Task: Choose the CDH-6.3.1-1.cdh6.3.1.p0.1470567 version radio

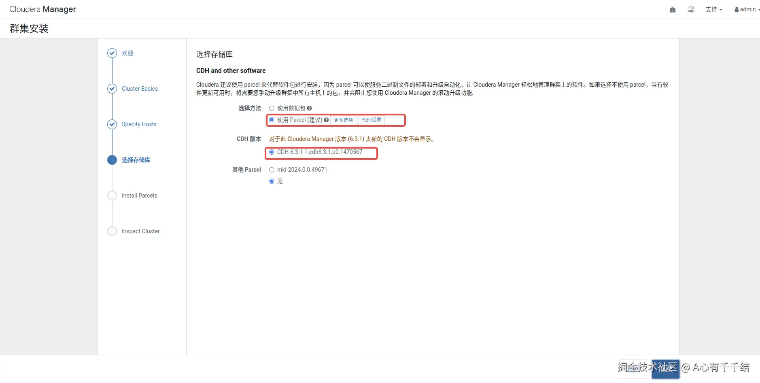Action: pos(272,152)
